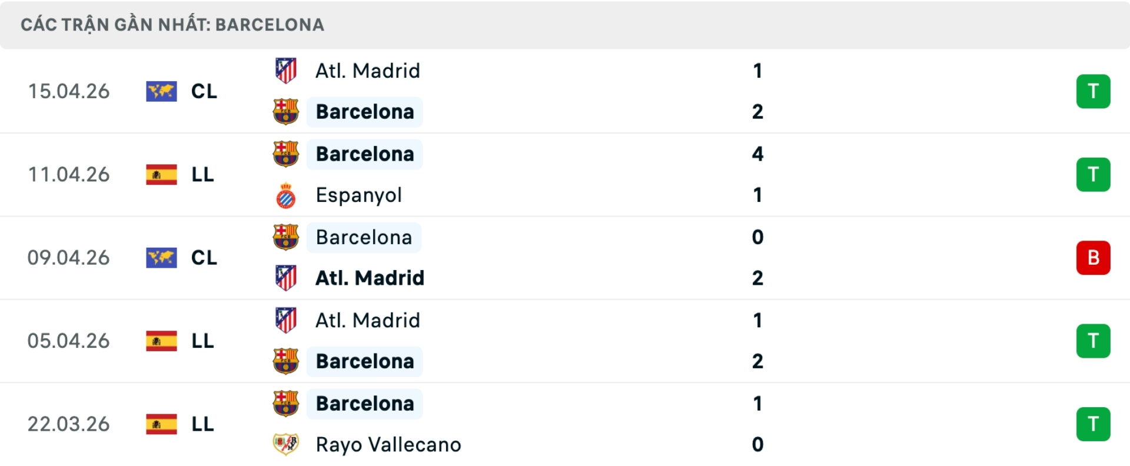Click Barcelona crest in 22.03.26 match
1130x466 pixels.
pos(286,404)
